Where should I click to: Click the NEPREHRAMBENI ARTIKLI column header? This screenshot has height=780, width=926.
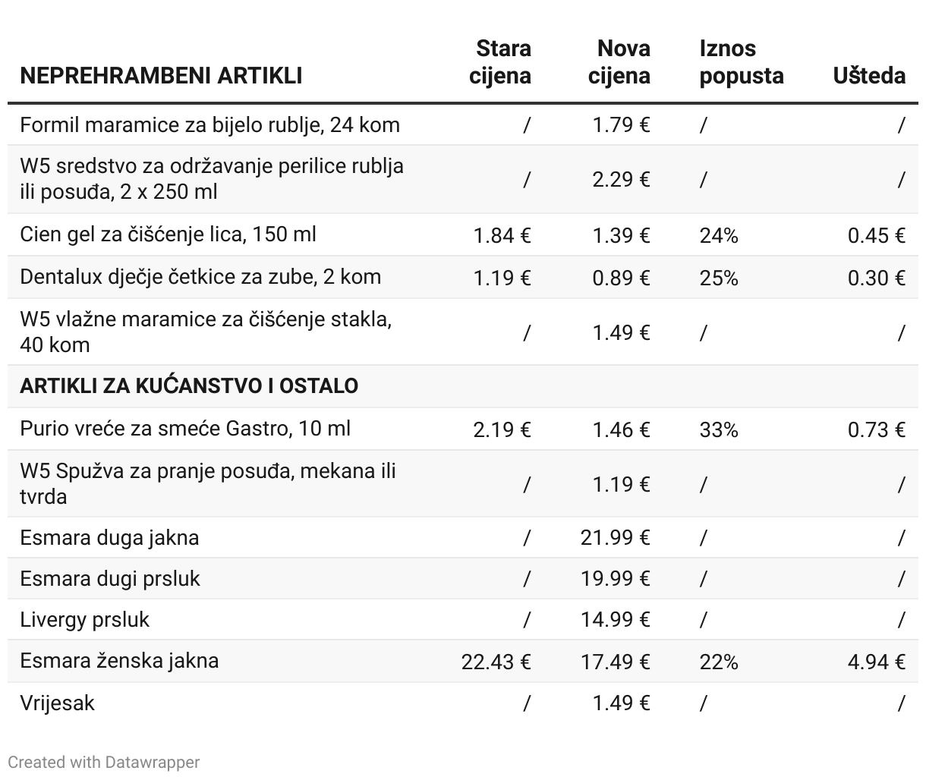point(161,76)
